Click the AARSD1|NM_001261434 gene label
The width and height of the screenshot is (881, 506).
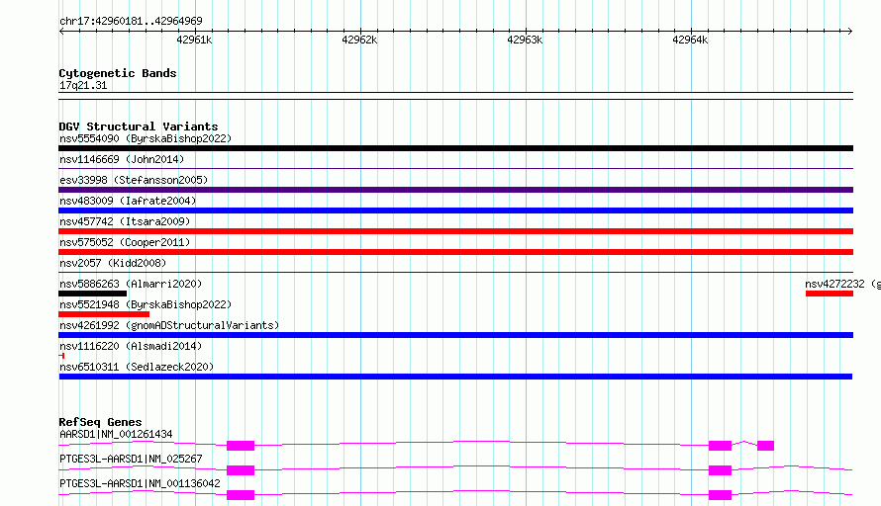[x=116, y=434]
